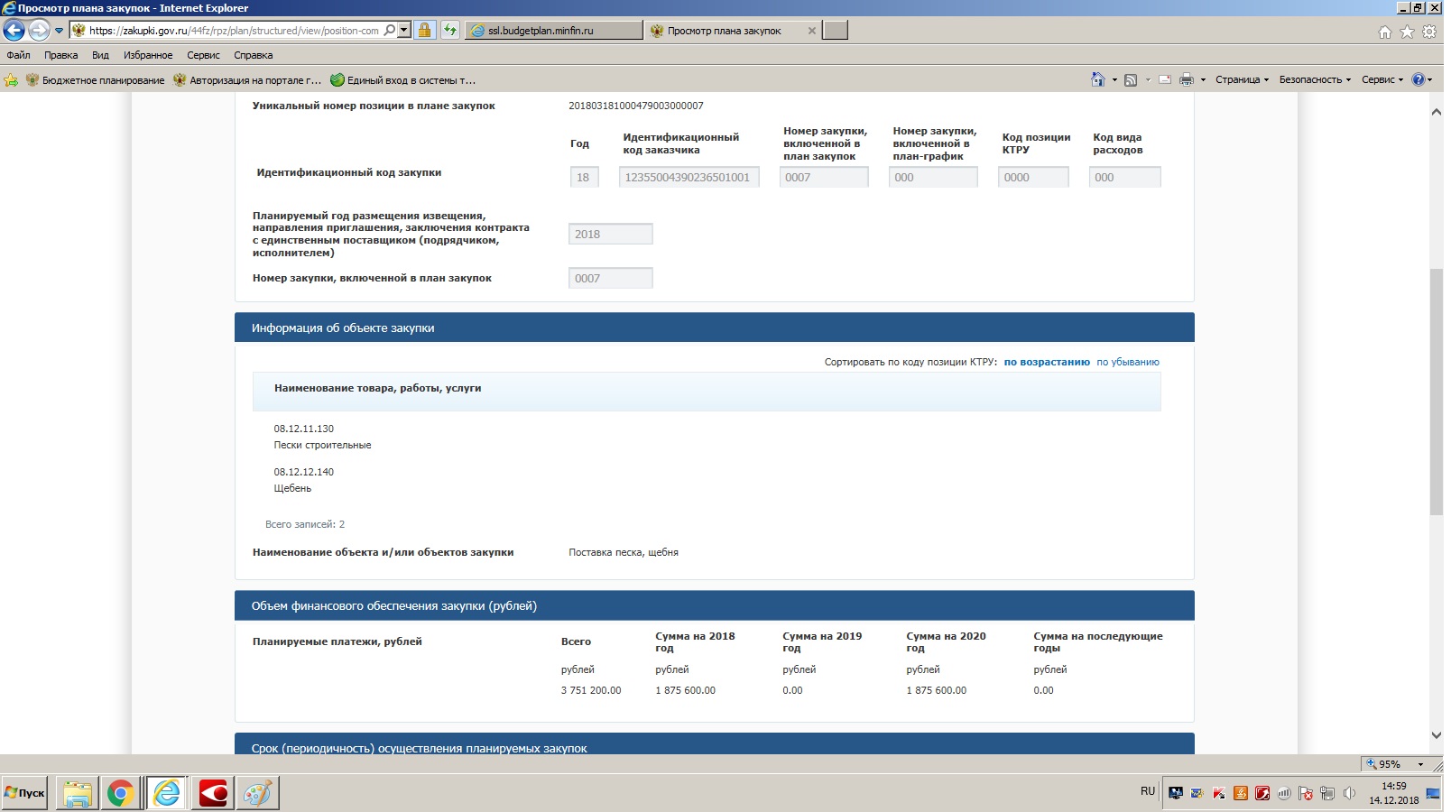Image resolution: width=1451 pixels, height=812 pixels.
Task: Click the printer icon in command bar
Action: [x=1186, y=79]
